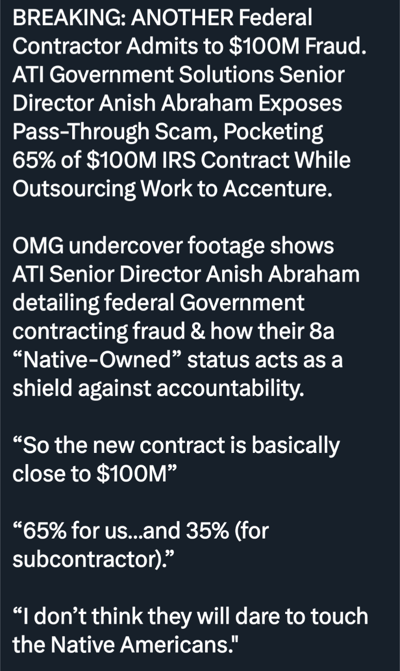Click the word "OMG"

click(x=38, y=246)
